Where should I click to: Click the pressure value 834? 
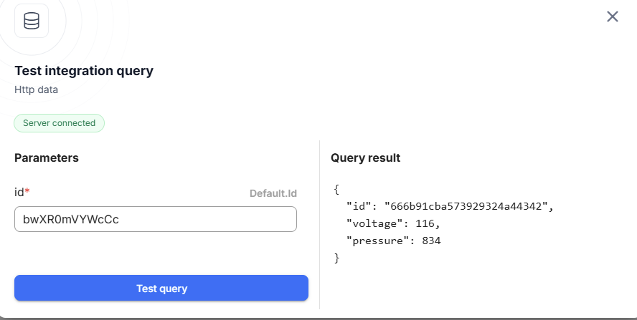pyautogui.click(x=431, y=241)
